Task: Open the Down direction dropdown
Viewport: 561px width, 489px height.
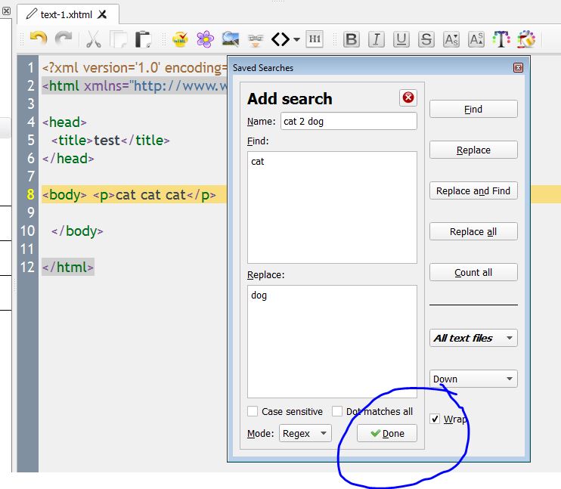Action: tap(473, 379)
